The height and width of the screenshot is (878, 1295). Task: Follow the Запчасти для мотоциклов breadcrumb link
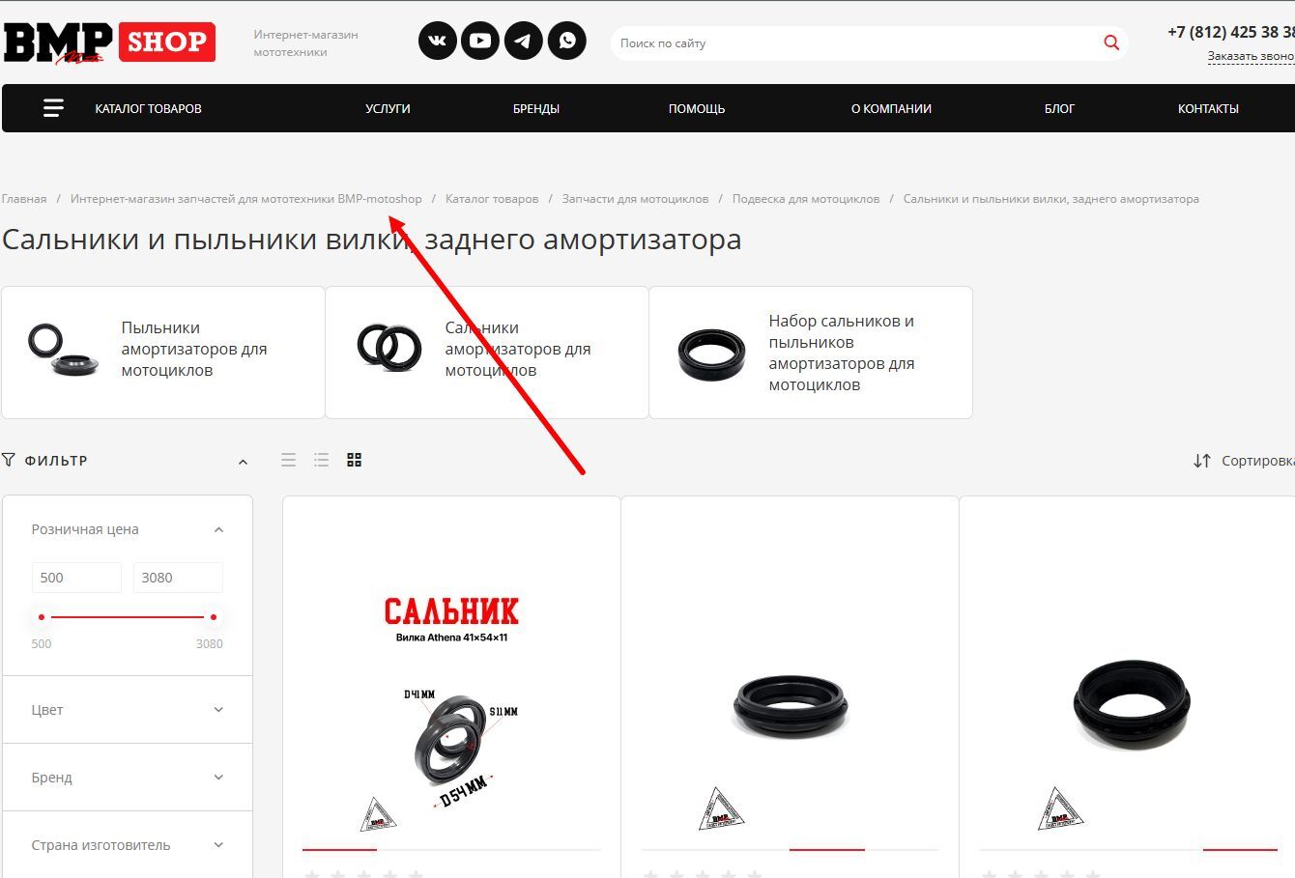(635, 199)
